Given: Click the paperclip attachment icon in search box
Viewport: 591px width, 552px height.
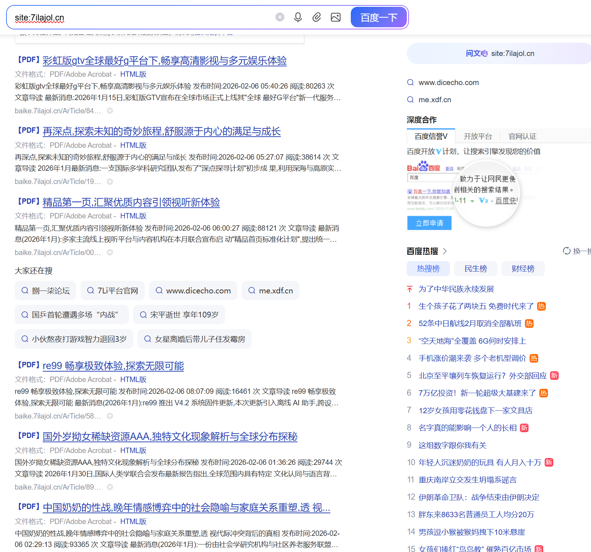Looking at the screenshot, I should click(317, 17).
